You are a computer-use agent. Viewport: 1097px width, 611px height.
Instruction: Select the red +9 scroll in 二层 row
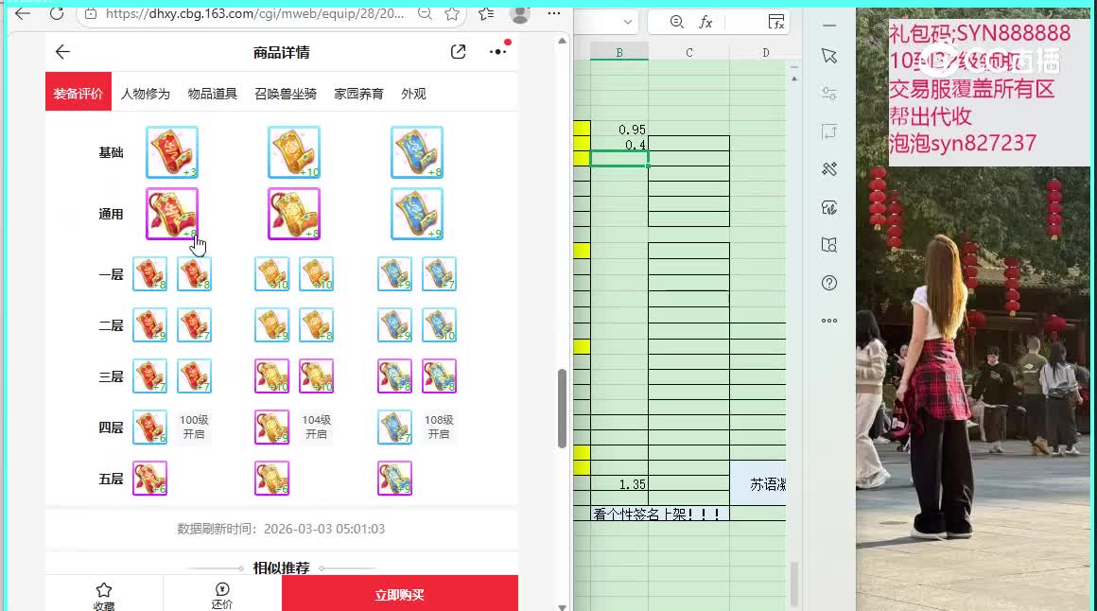(149, 324)
